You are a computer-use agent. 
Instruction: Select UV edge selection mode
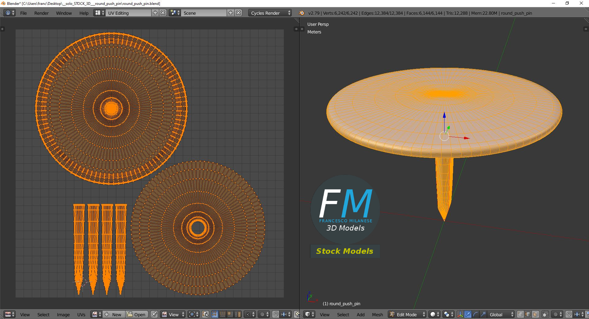click(x=222, y=314)
